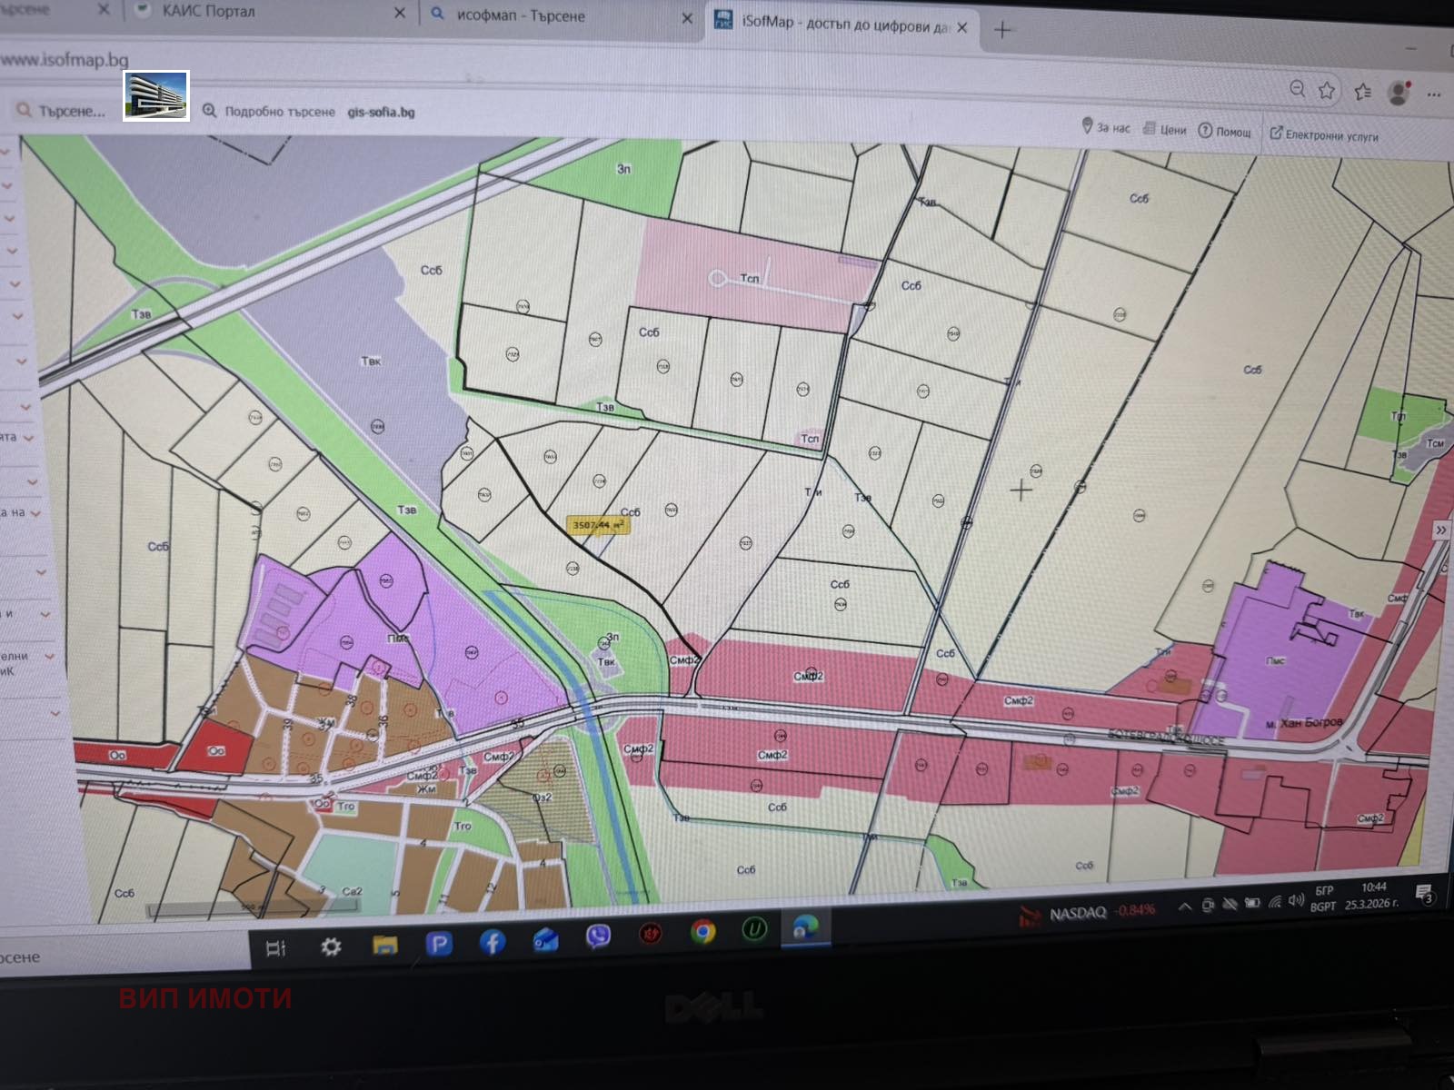
Task: Expand the hidden icons chevron in tray
Action: pyautogui.click(x=1184, y=906)
